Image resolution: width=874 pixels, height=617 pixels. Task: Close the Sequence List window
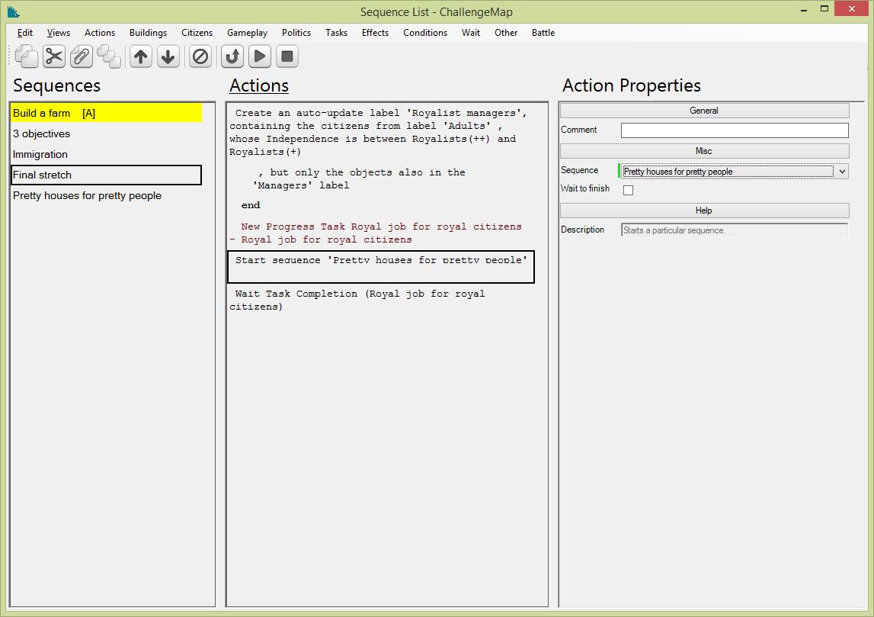click(x=851, y=9)
